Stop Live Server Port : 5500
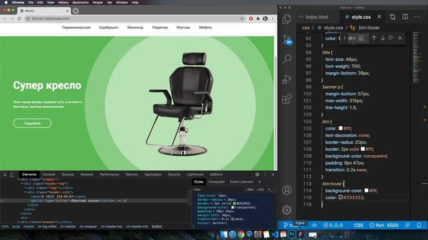 (384, 225)
